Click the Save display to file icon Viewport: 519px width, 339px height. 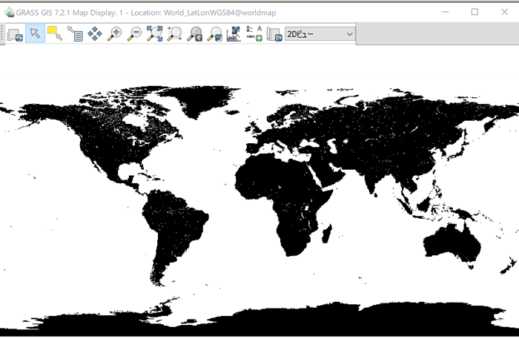pyautogui.click(x=274, y=34)
